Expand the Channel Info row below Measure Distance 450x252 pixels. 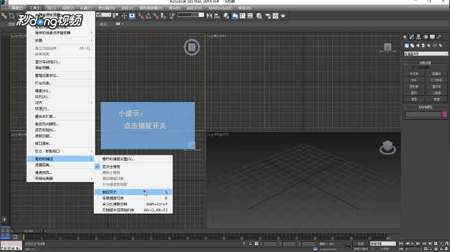pos(60,173)
